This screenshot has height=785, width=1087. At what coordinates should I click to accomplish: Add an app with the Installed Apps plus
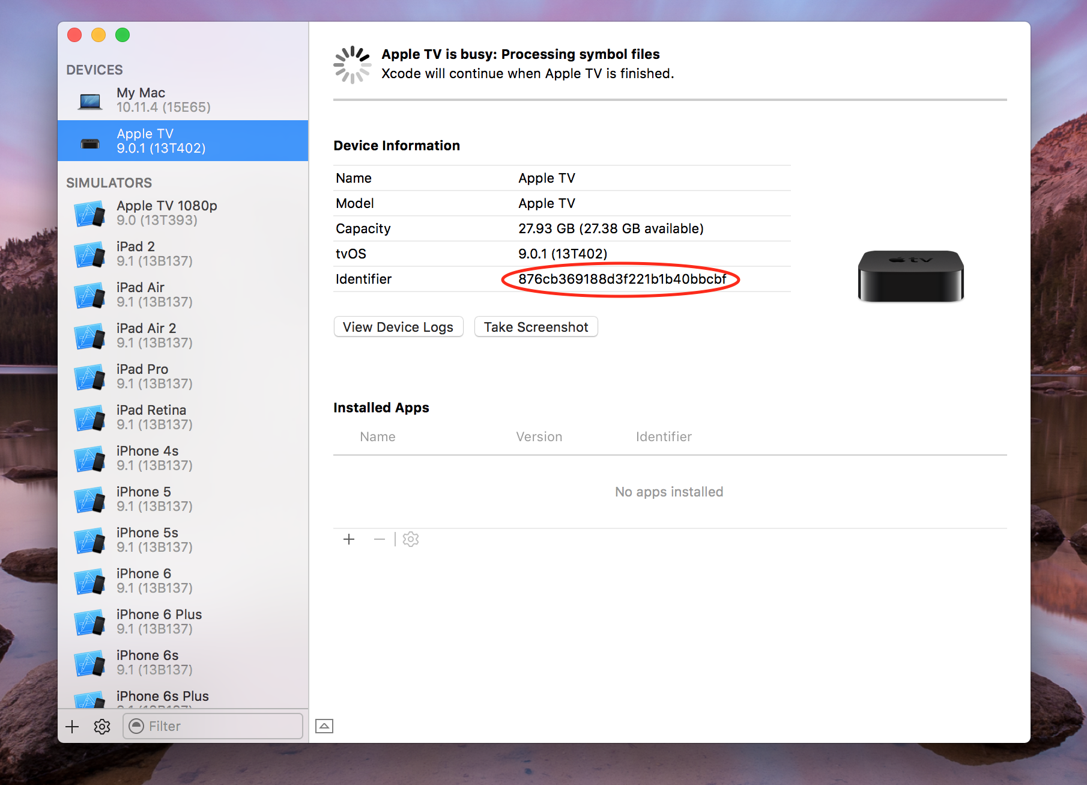349,539
